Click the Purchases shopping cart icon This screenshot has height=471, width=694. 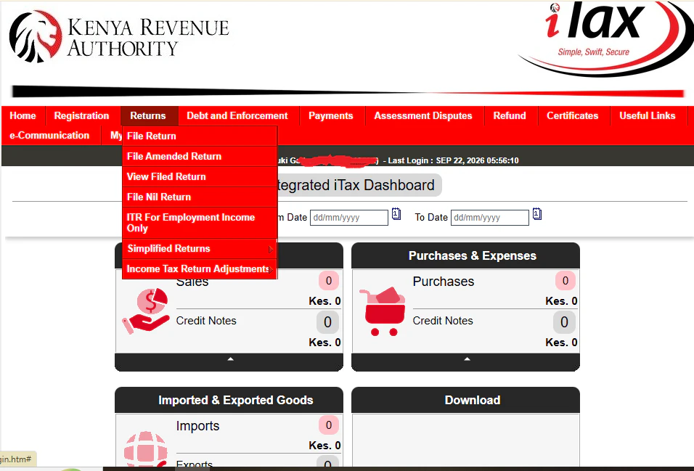[x=383, y=311]
